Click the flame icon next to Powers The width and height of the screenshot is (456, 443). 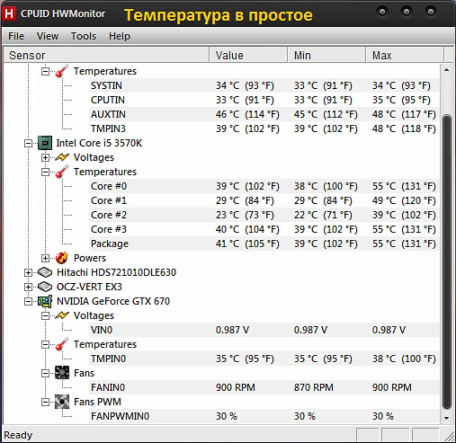tap(62, 258)
